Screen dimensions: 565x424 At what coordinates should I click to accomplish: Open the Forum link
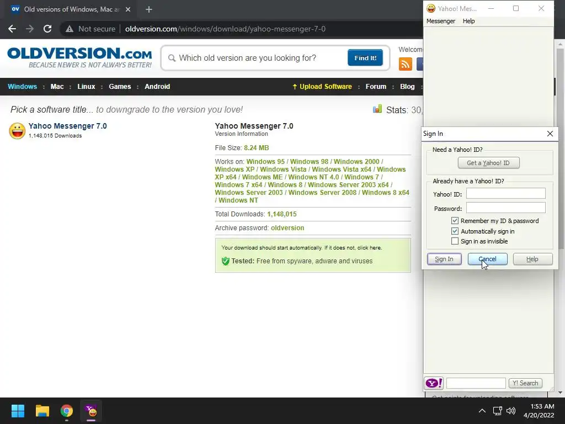(x=376, y=87)
